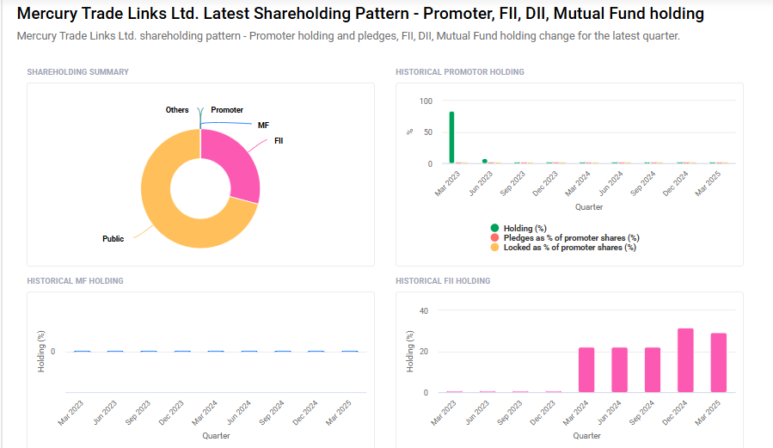
Task: Select Dec 2024 bar in FII holding chart
Action: point(685,360)
